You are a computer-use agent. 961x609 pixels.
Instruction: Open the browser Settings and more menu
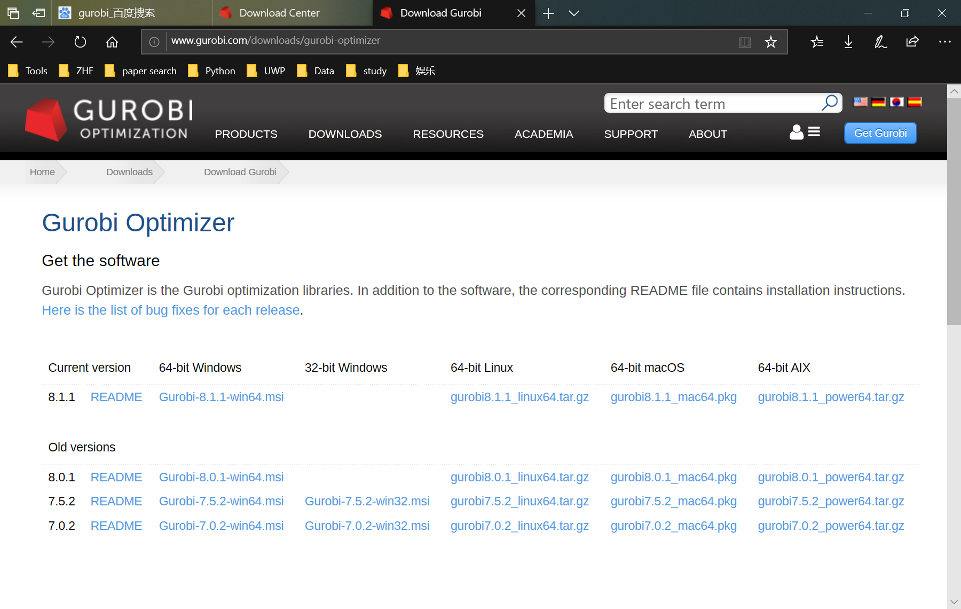944,42
